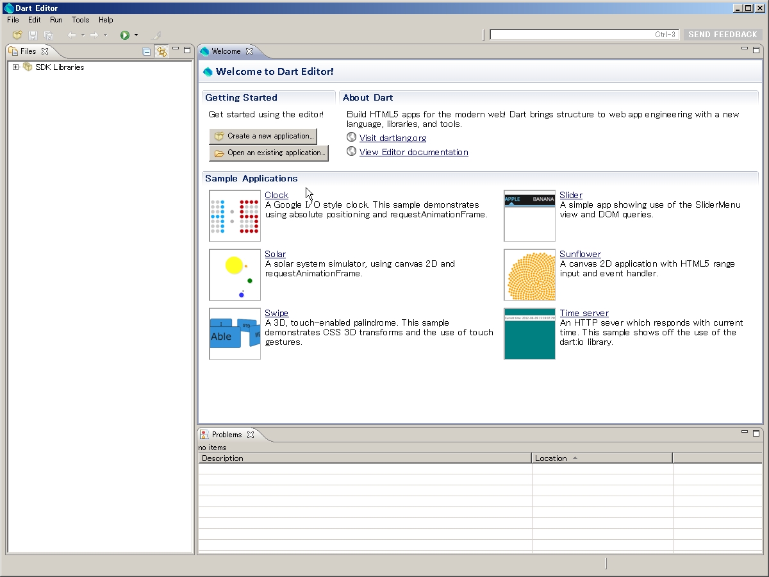
Task: Maximize the Files panel
Action: click(187, 49)
